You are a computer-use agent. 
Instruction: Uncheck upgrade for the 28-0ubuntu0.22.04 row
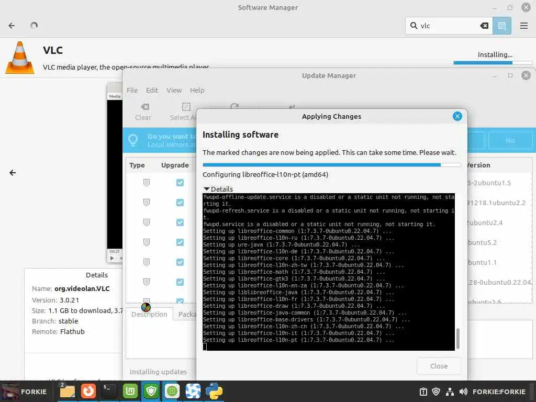coord(180,282)
